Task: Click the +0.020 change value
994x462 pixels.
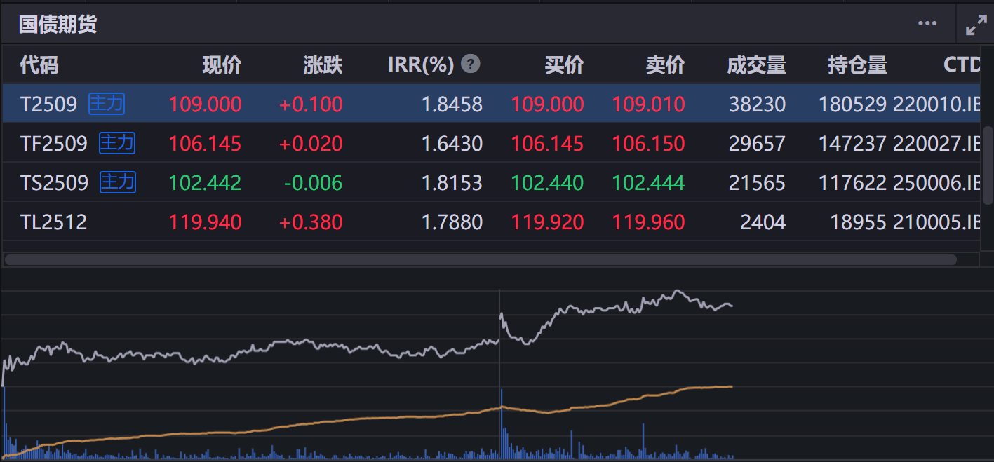Action: [x=311, y=144]
